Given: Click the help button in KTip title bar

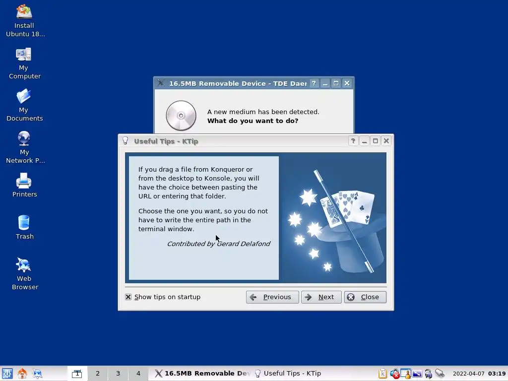Looking at the screenshot, I should click(x=353, y=141).
